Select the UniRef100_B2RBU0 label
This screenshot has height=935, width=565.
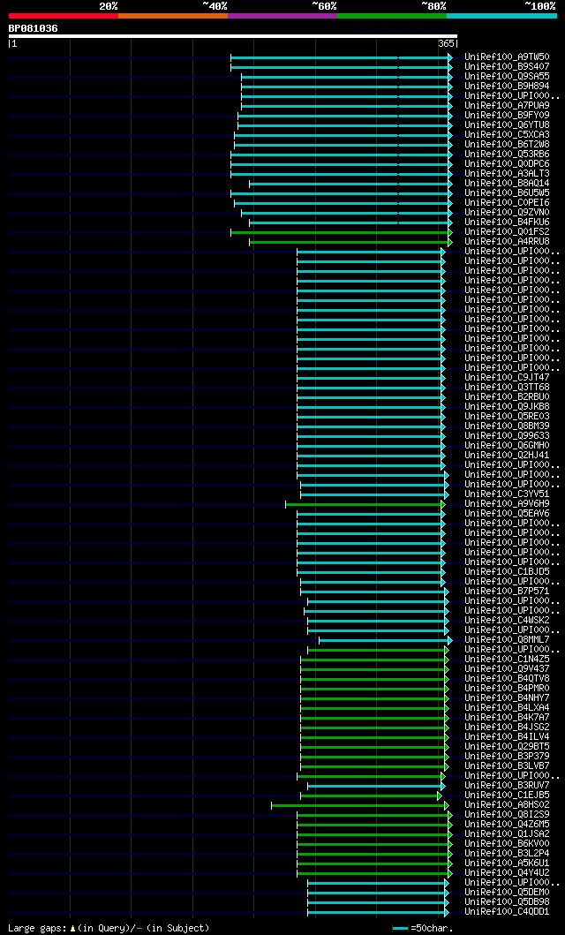point(508,397)
